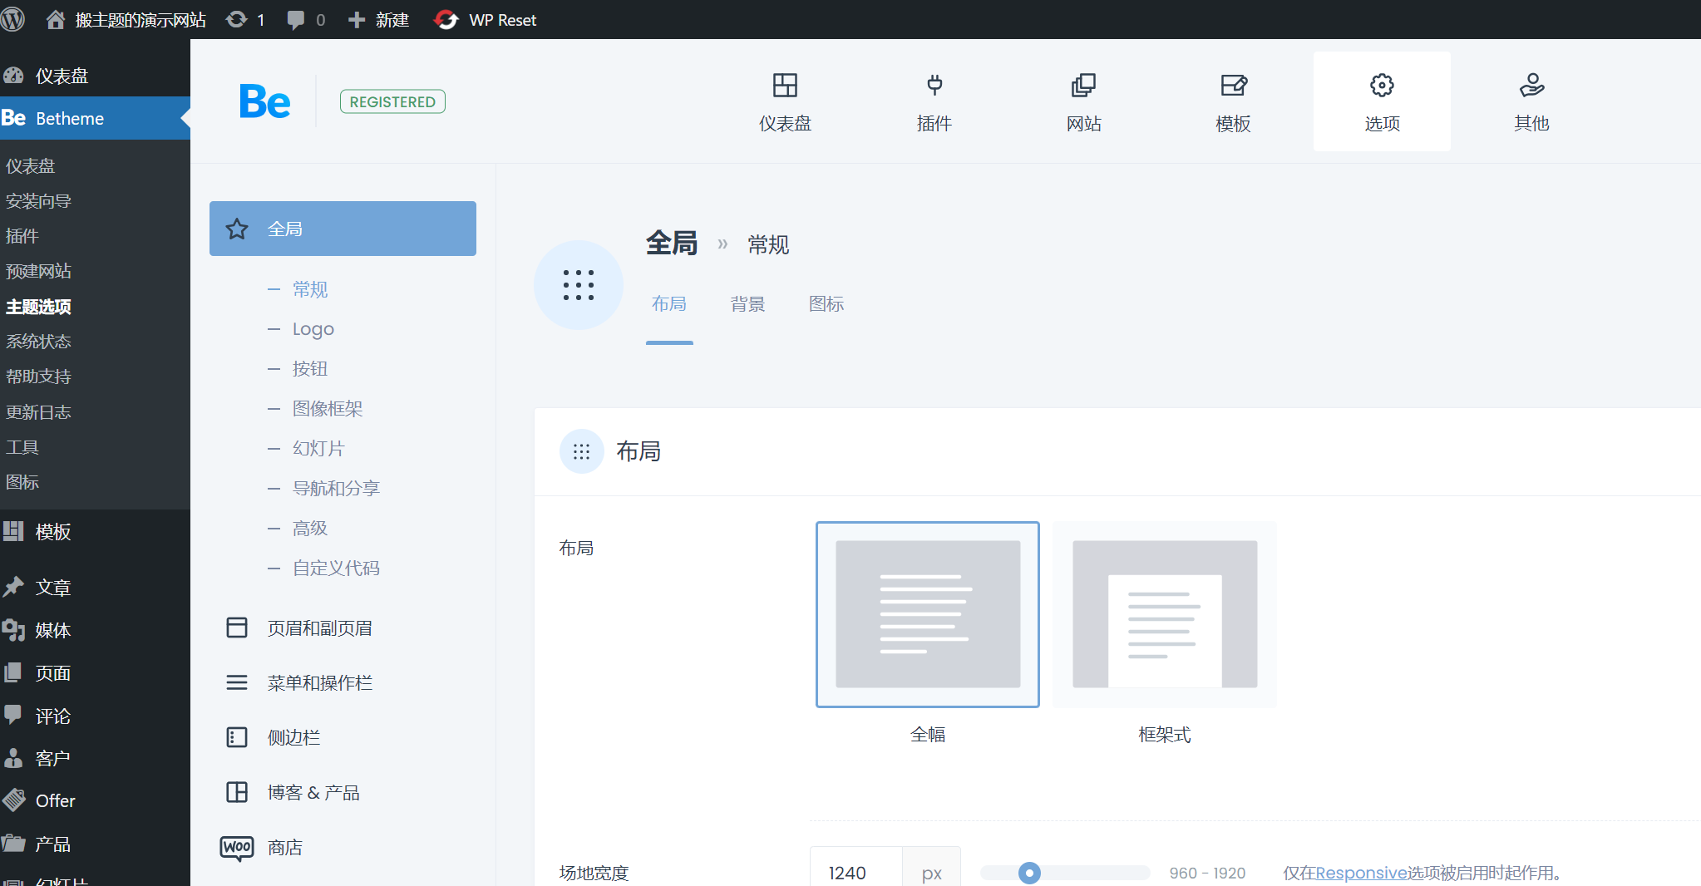Screen dimensions: 1701x886
Task: Click the 媒体 media icon
Action: click(x=13, y=630)
